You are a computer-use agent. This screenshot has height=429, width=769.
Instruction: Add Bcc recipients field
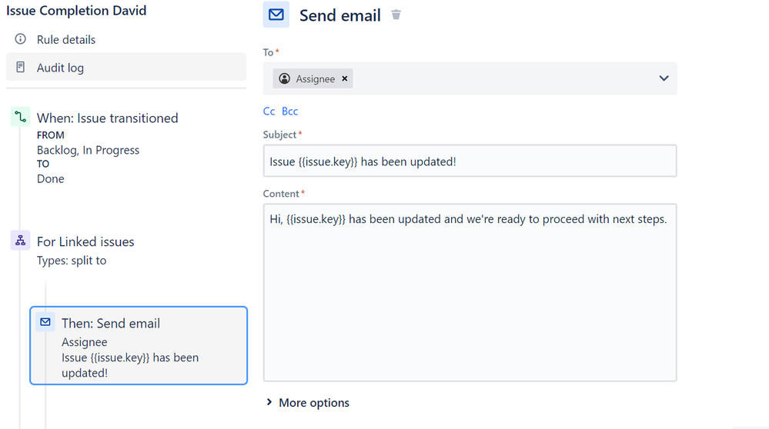pos(290,111)
